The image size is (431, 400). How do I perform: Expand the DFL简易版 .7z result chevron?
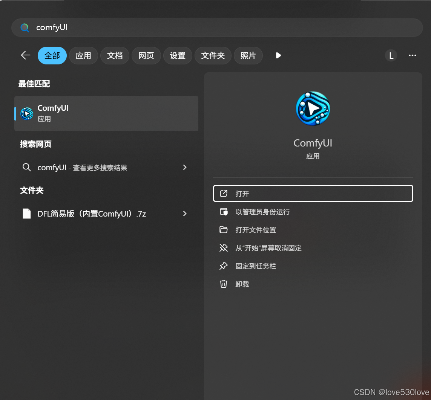(x=185, y=214)
